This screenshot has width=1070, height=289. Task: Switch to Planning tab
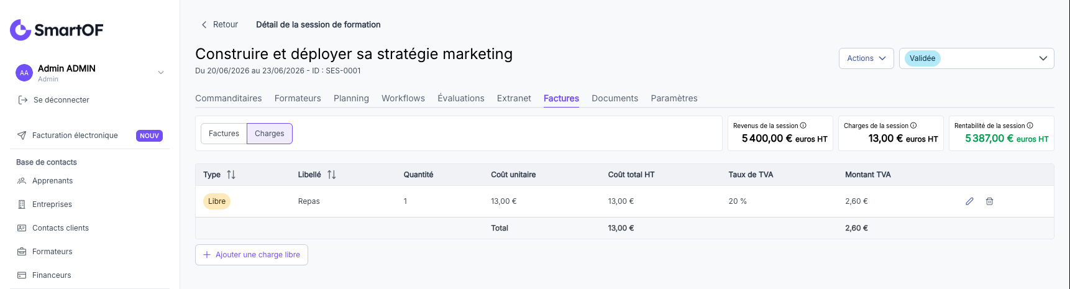click(351, 98)
